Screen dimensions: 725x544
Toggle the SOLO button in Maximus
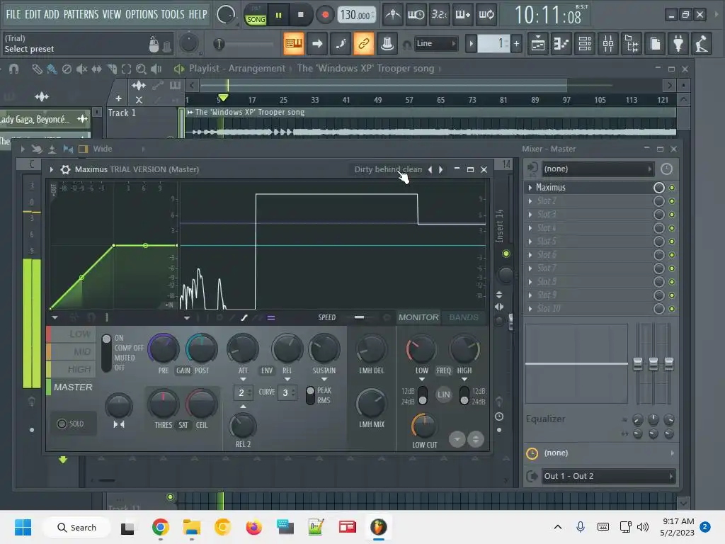click(71, 424)
